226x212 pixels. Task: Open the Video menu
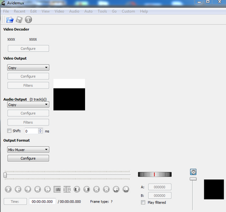point(59,11)
